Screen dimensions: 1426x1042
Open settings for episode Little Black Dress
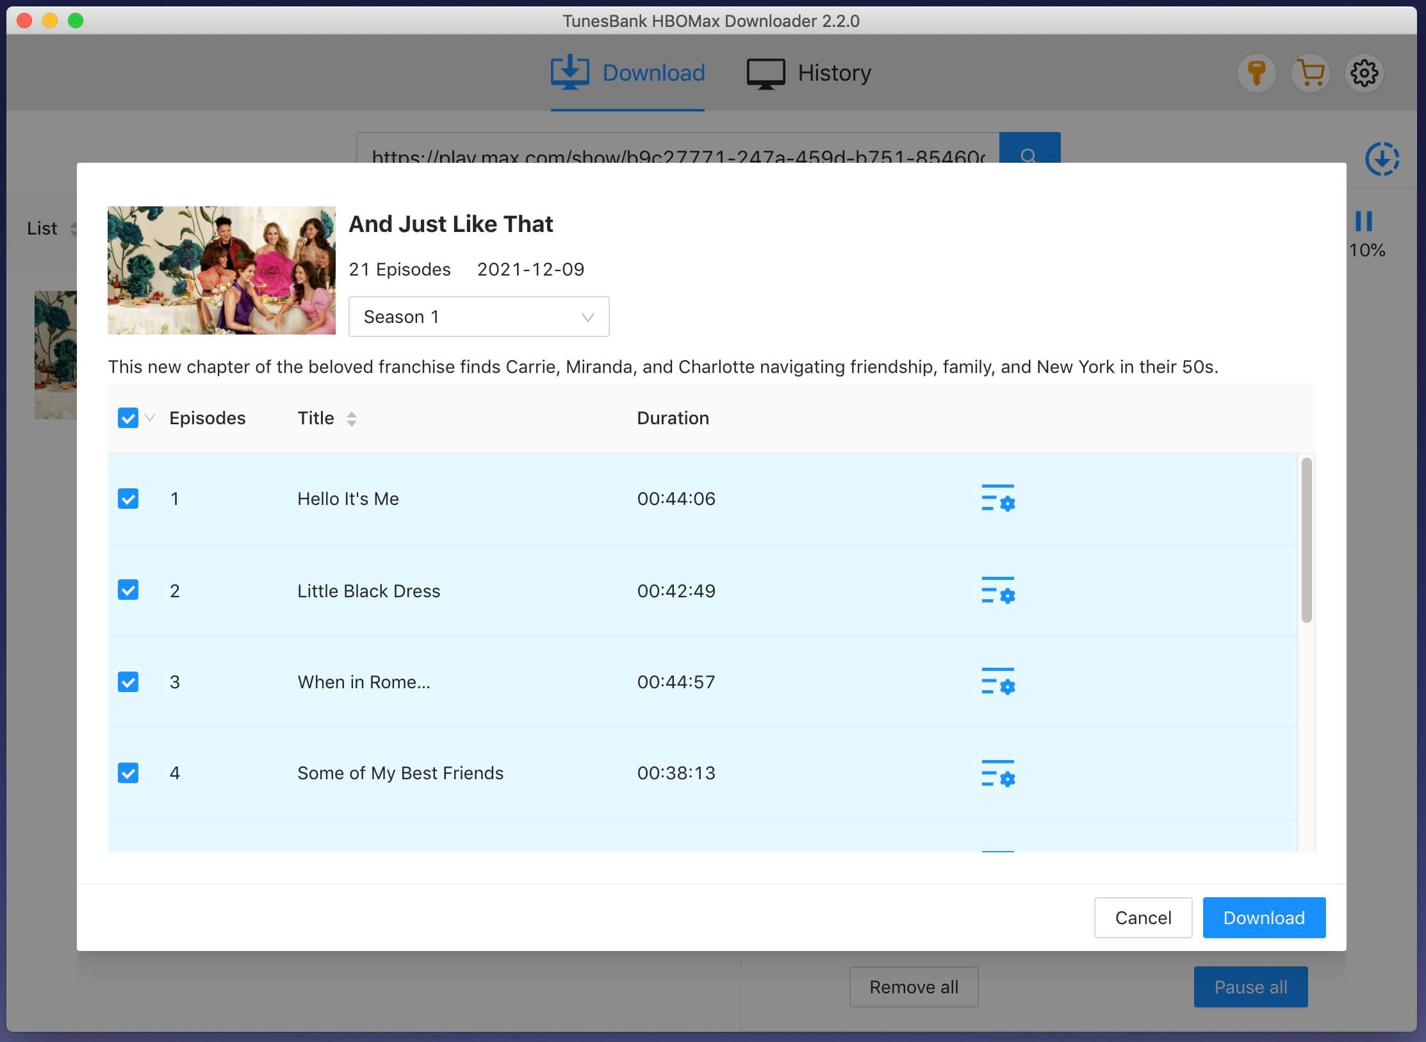pos(998,590)
